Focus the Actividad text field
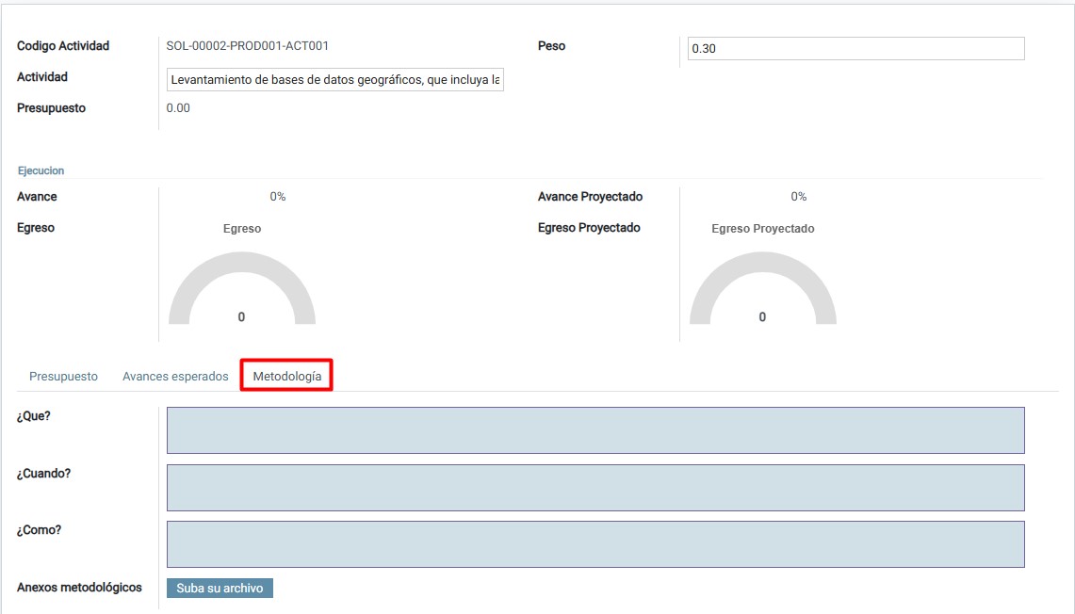Image resolution: width=1075 pixels, height=614 pixels. 335,80
